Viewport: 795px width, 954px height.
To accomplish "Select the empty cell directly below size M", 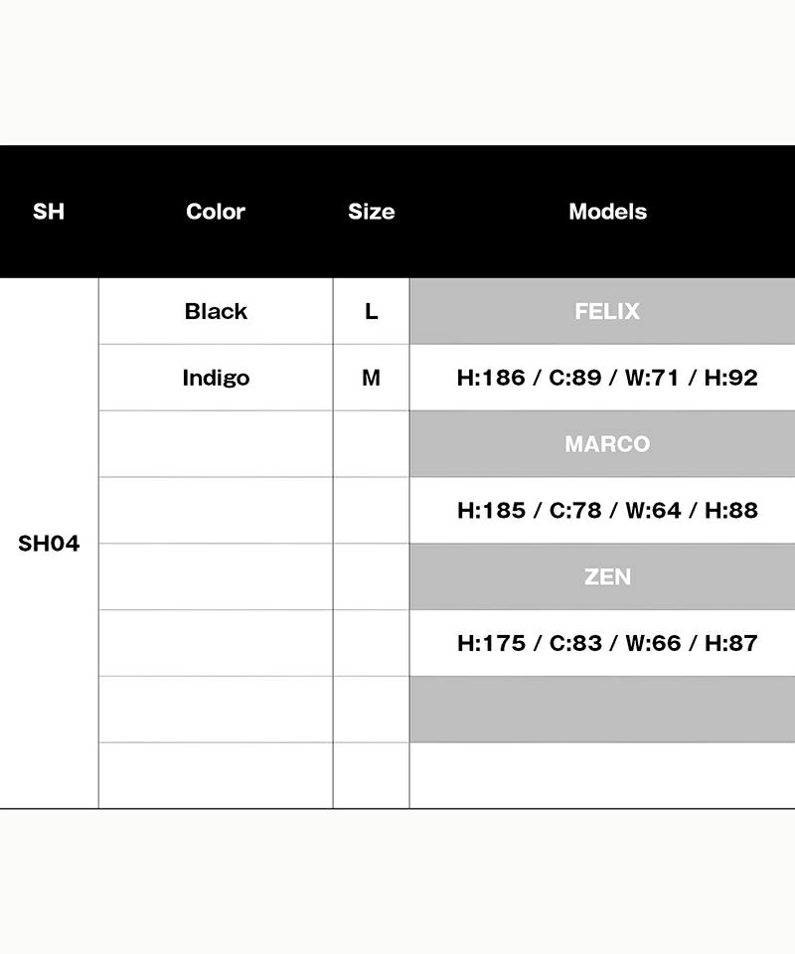I will point(371,444).
